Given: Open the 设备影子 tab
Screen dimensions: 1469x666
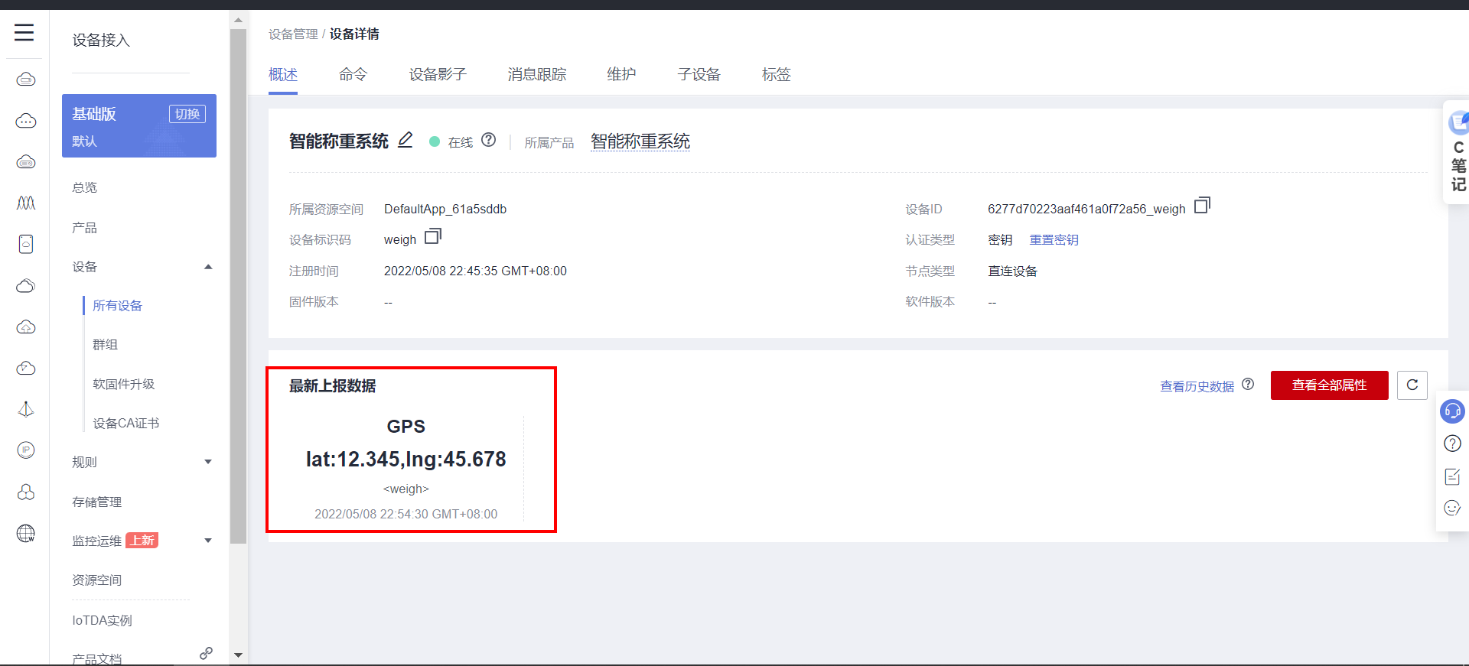Looking at the screenshot, I should click(438, 74).
